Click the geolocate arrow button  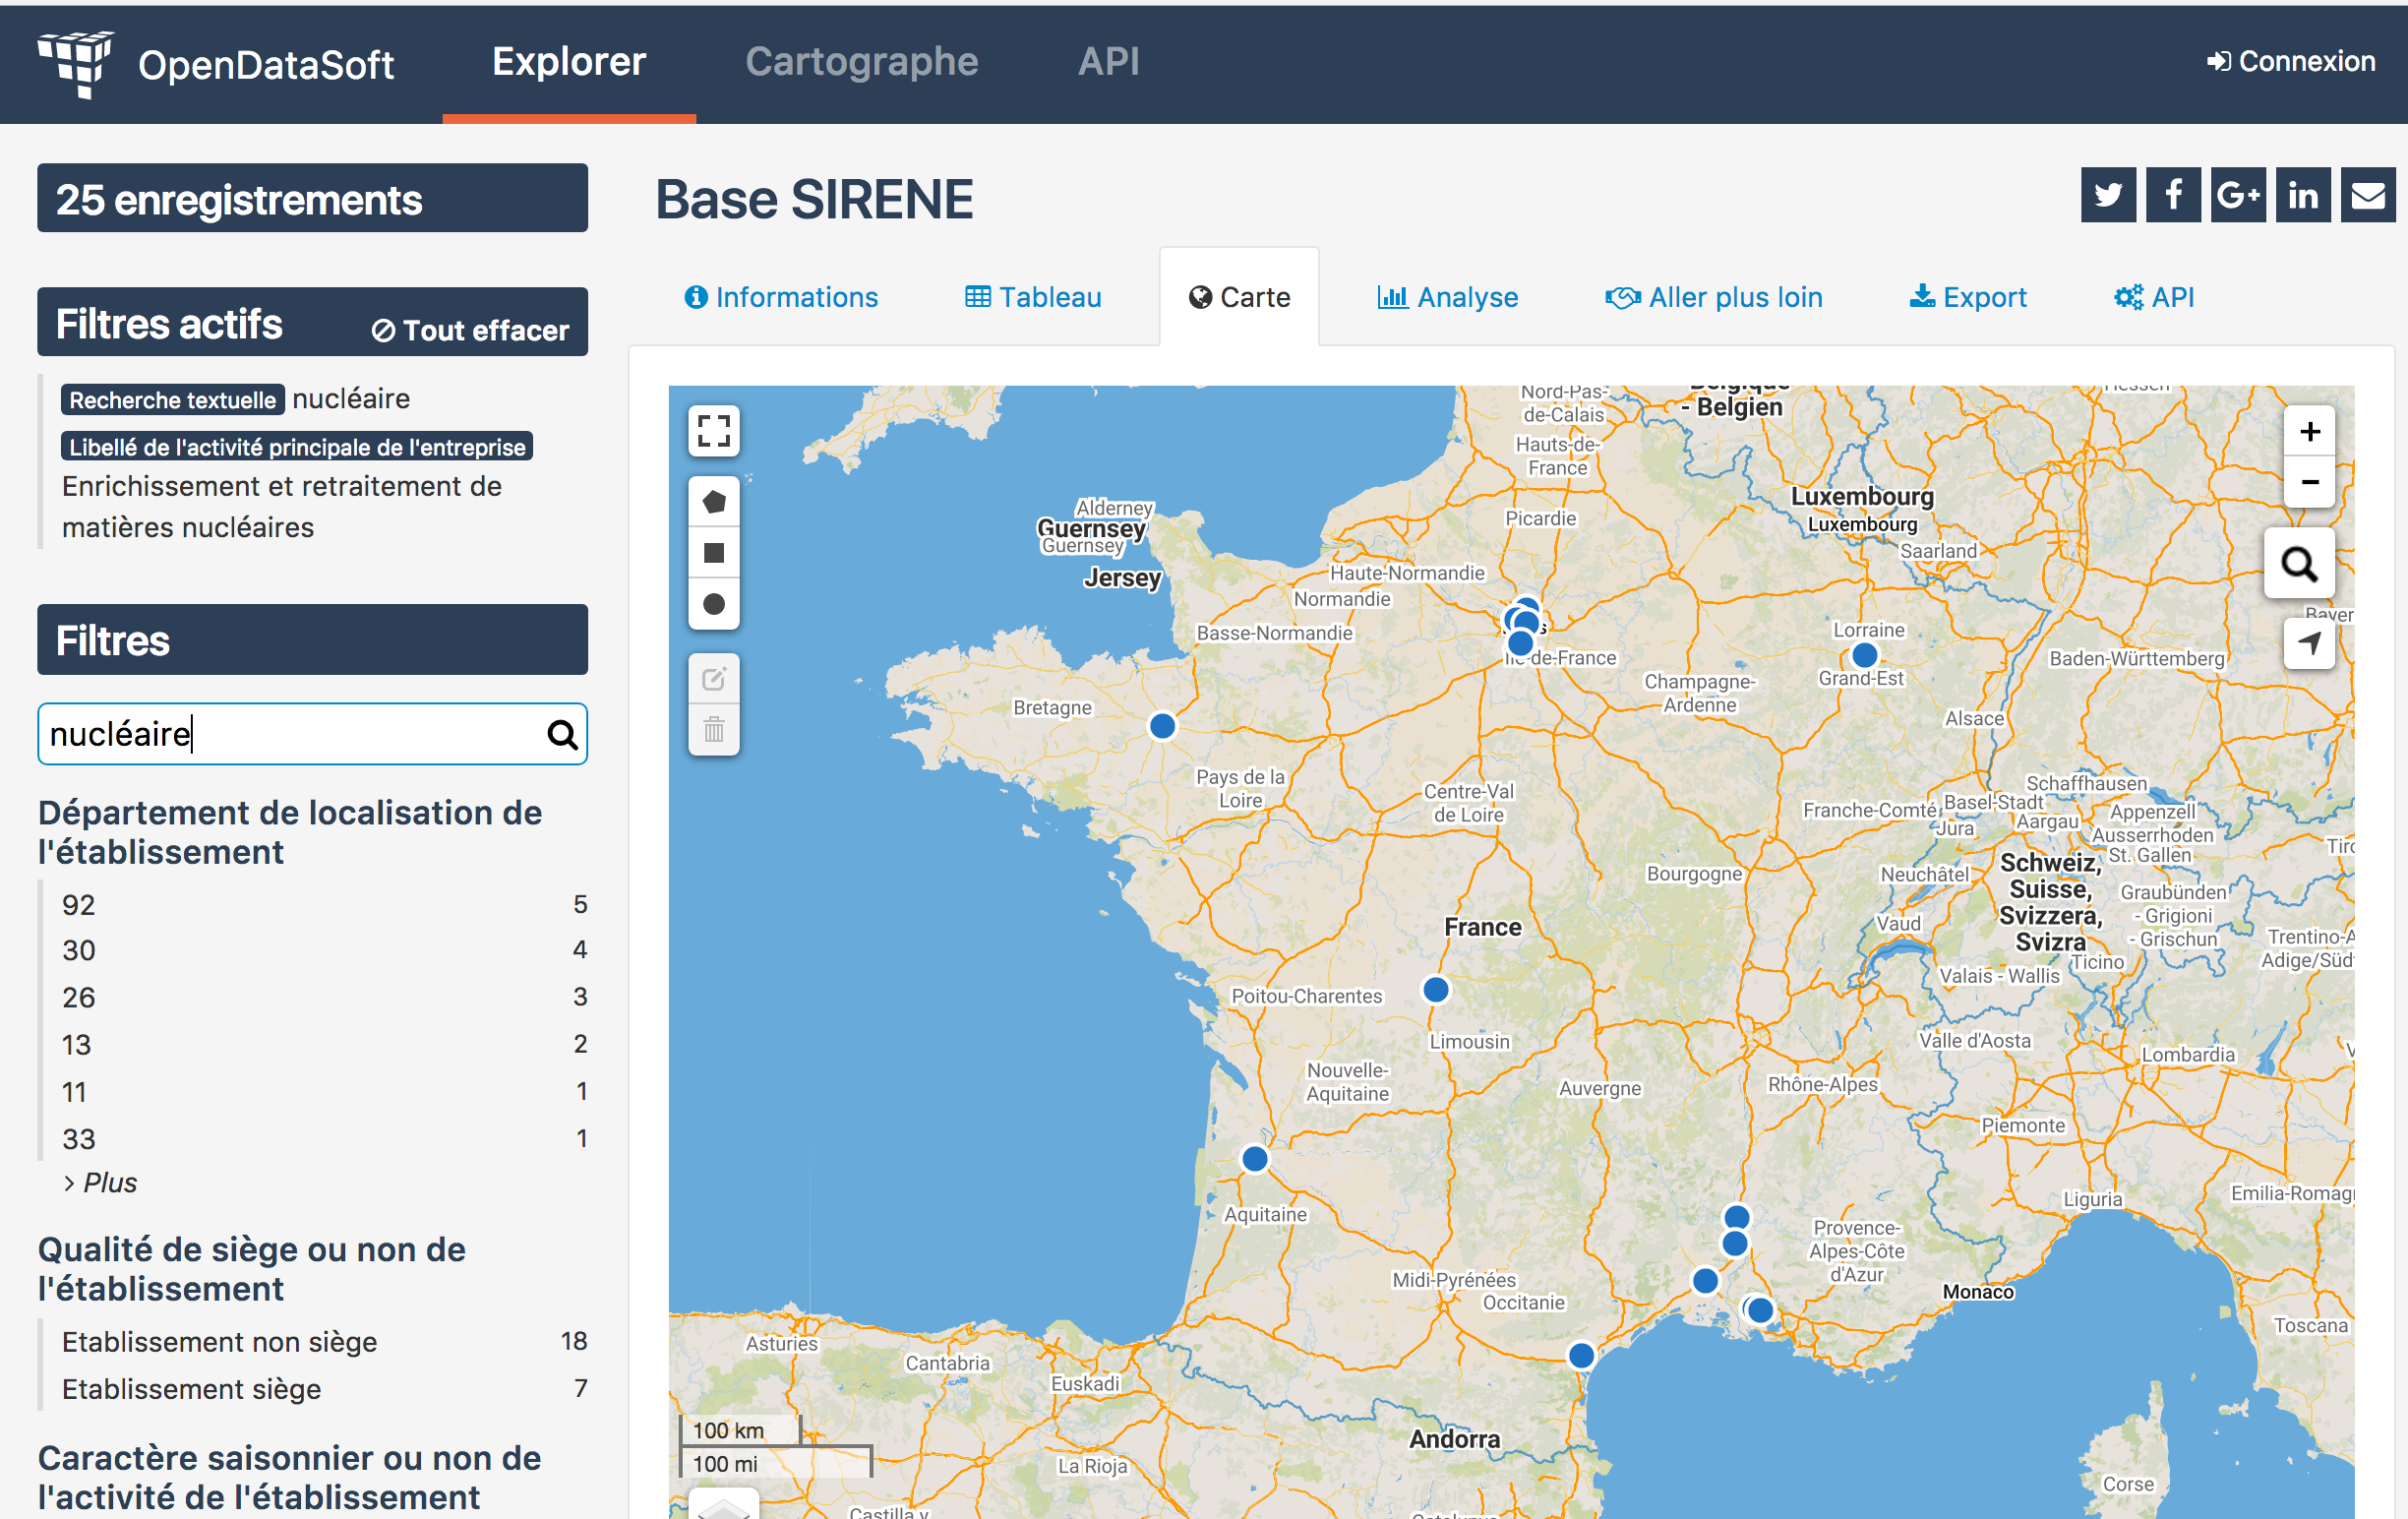(x=2309, y=643)
